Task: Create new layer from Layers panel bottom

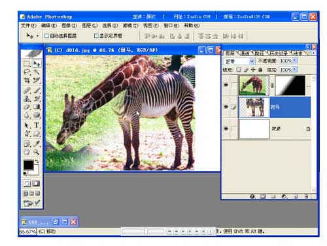Action: (296, 196)
